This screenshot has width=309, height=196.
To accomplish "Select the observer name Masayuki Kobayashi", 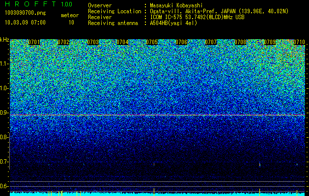I will click(176, 5).
